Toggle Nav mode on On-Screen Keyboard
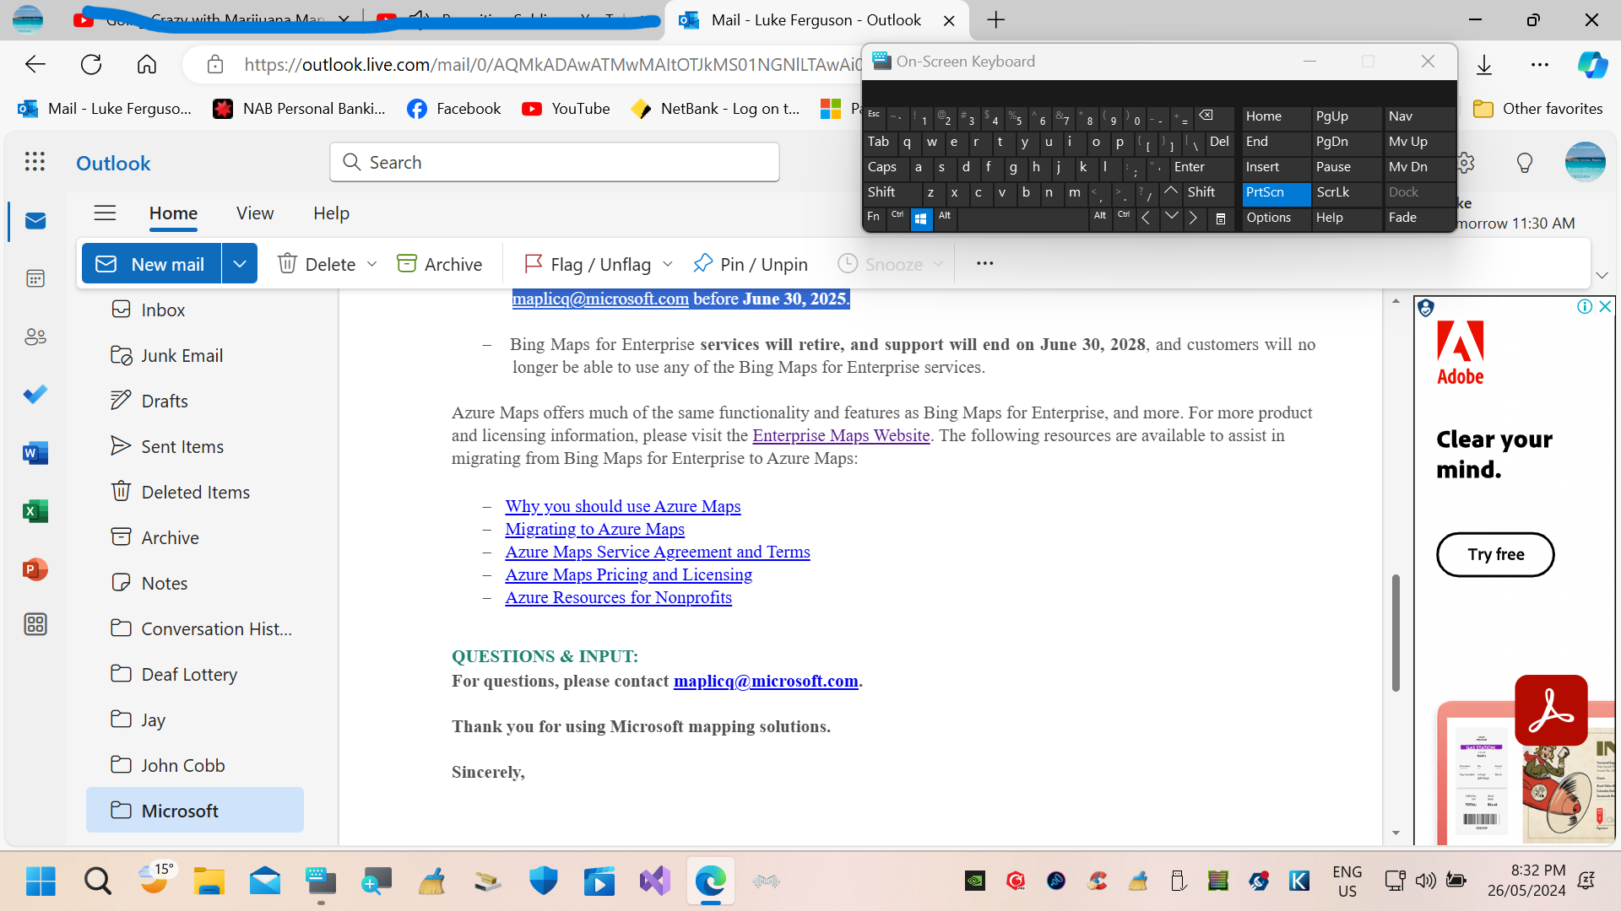Screen dimensions: 1621x911 coord(1418,116)
